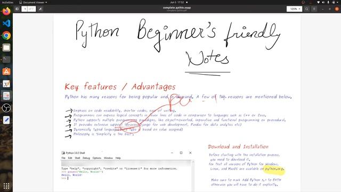Expand the system menu arrow in top bar
This screenshot has width=341, height=192.
(x=338, y=2)
